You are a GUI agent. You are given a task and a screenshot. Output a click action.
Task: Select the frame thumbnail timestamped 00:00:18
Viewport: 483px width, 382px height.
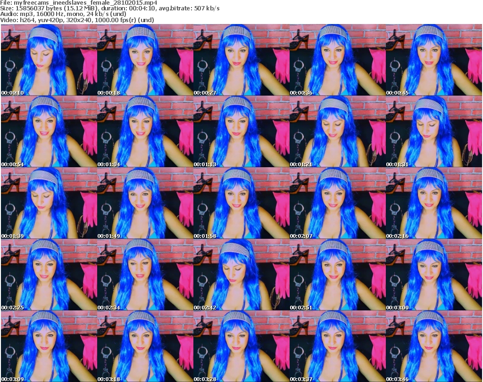(x=145, y=60)
